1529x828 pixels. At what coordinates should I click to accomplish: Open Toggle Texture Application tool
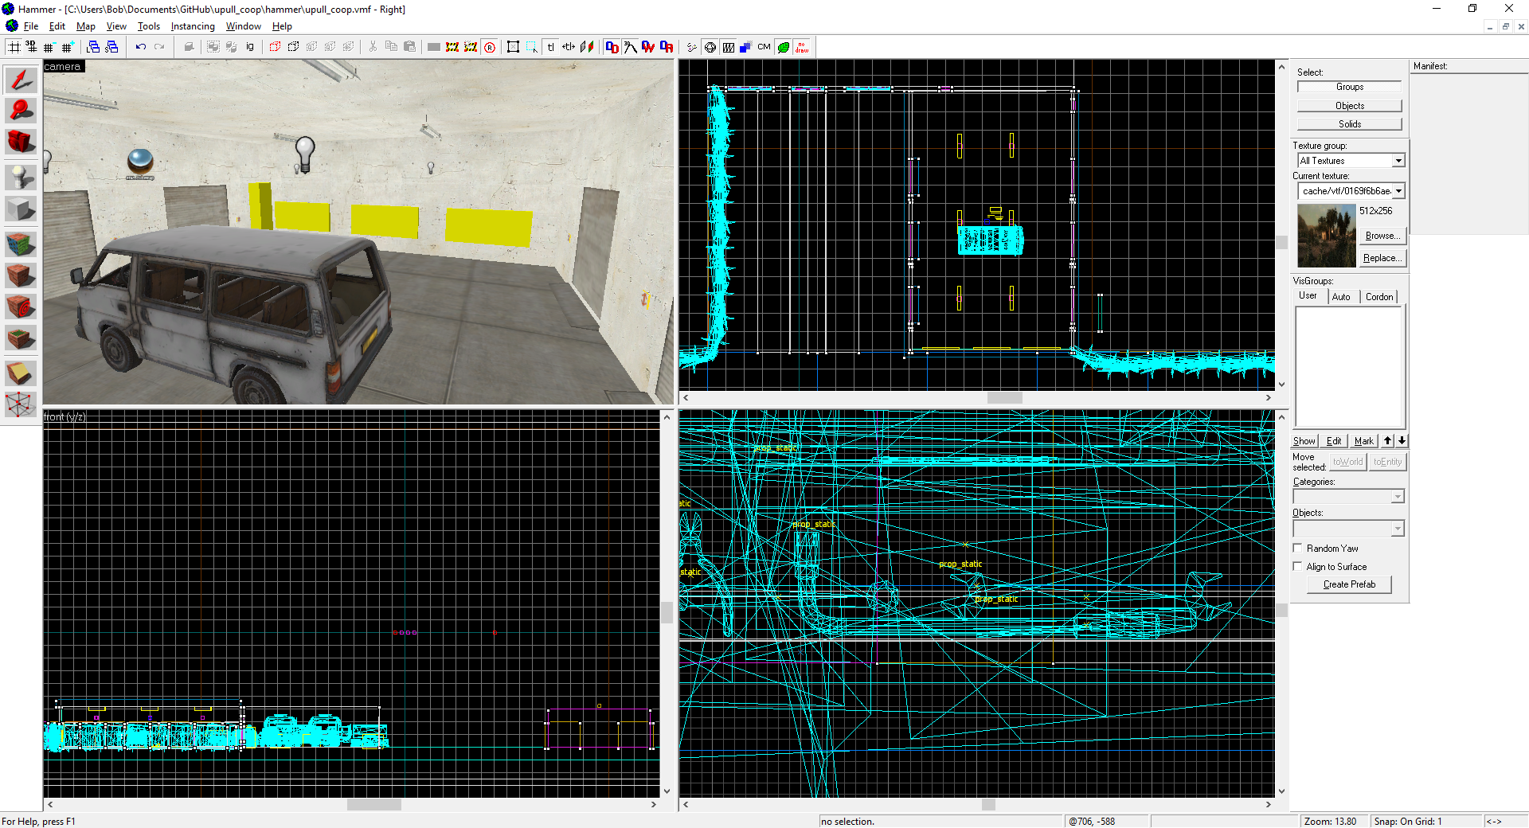[x=21, y=244]
